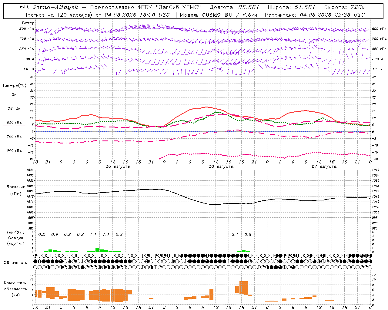Click the 0.9 three-hour precipitation value
Image resolution: width=388 pixels, height=310 pixels.
(x=55, y=234)
